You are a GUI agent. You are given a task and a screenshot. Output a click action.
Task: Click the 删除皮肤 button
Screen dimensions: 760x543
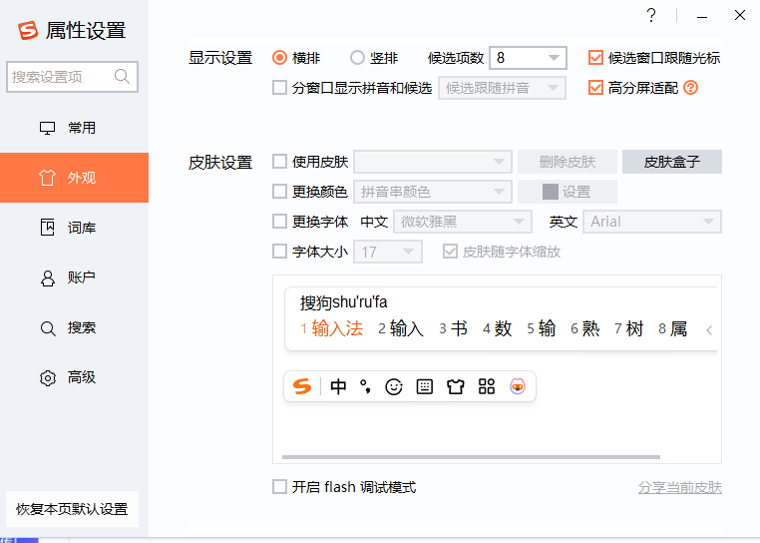click(x=568, y=162)
